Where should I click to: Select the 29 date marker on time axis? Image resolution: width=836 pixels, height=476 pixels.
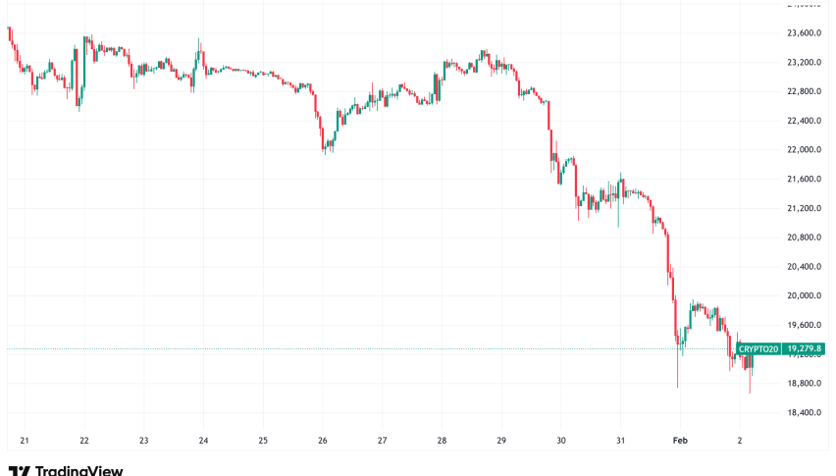click(501, 441)
